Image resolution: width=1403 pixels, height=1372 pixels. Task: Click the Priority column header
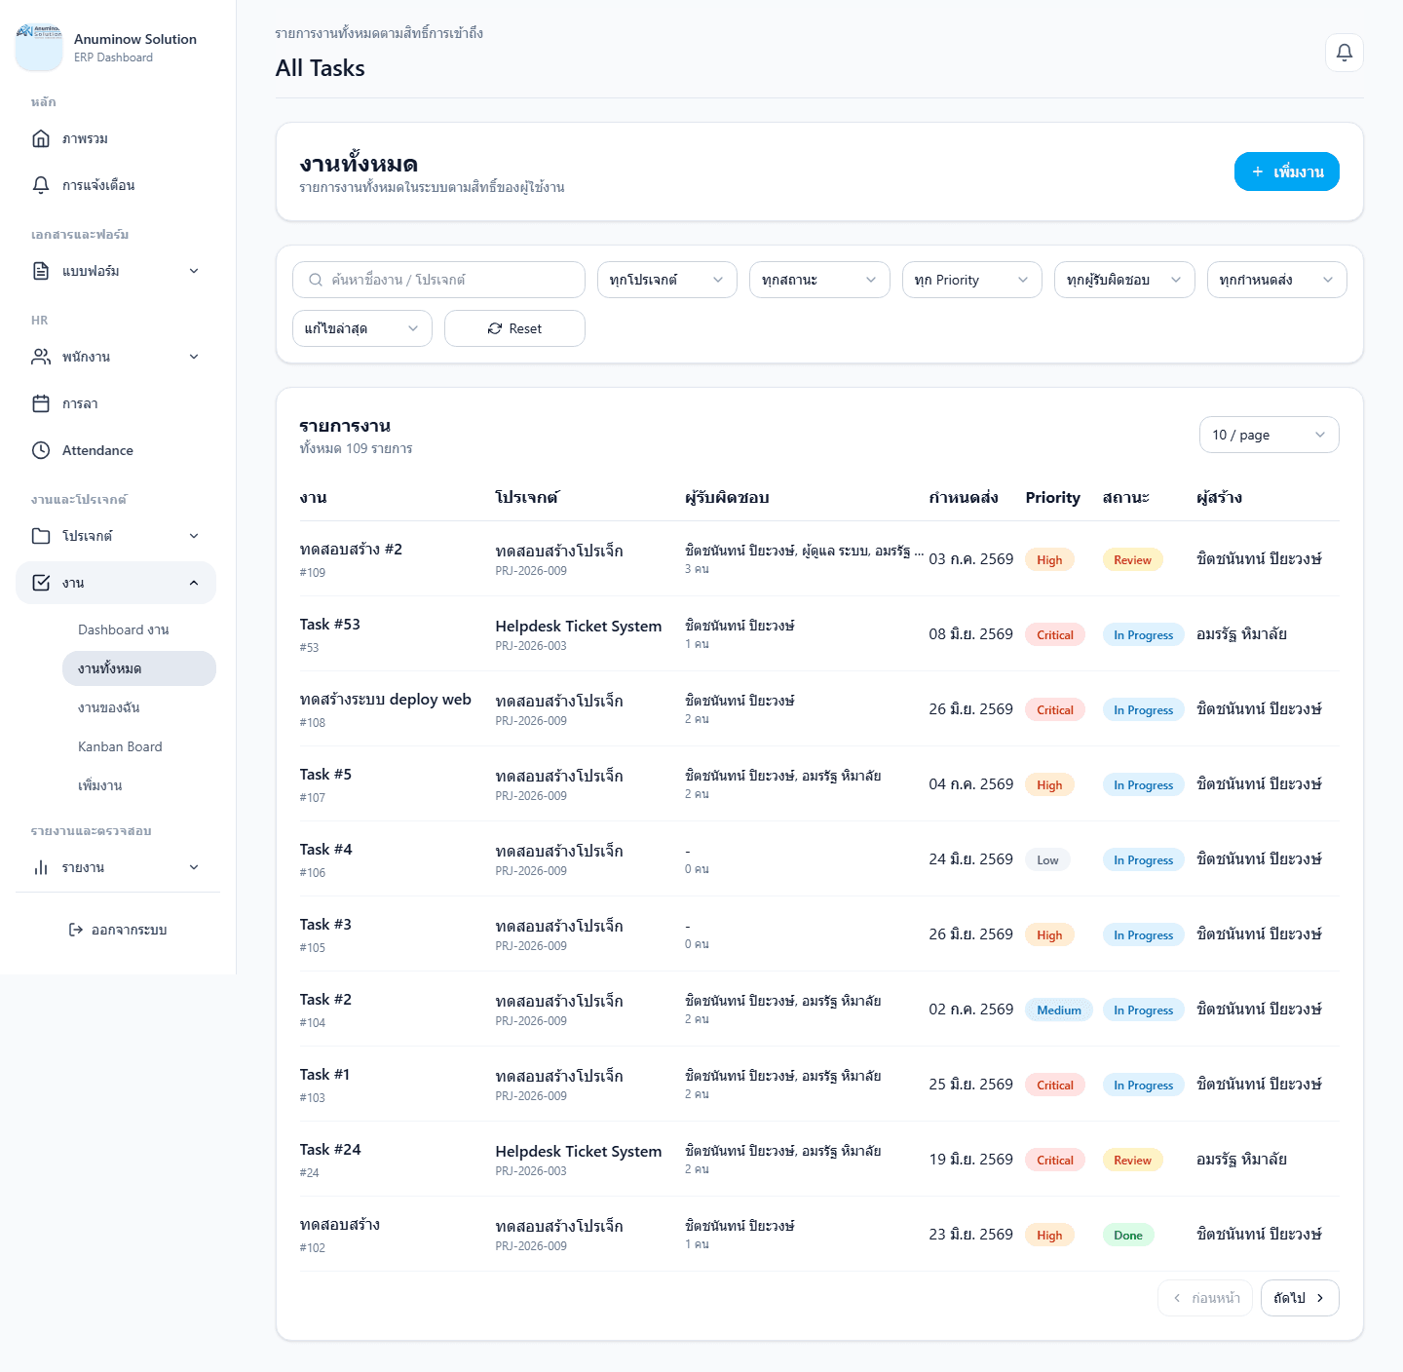(1053, 498)
